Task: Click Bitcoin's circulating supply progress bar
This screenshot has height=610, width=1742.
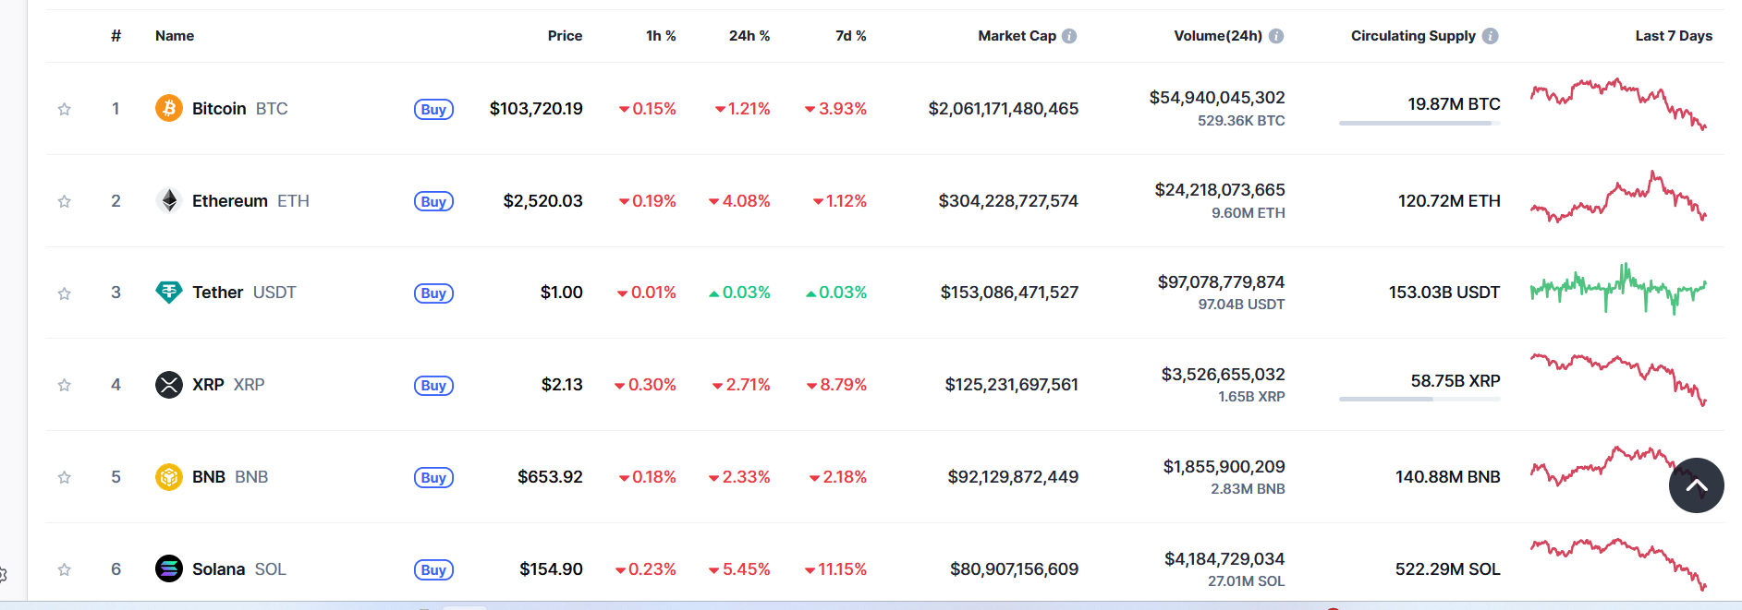Action: coord(1419,123)
